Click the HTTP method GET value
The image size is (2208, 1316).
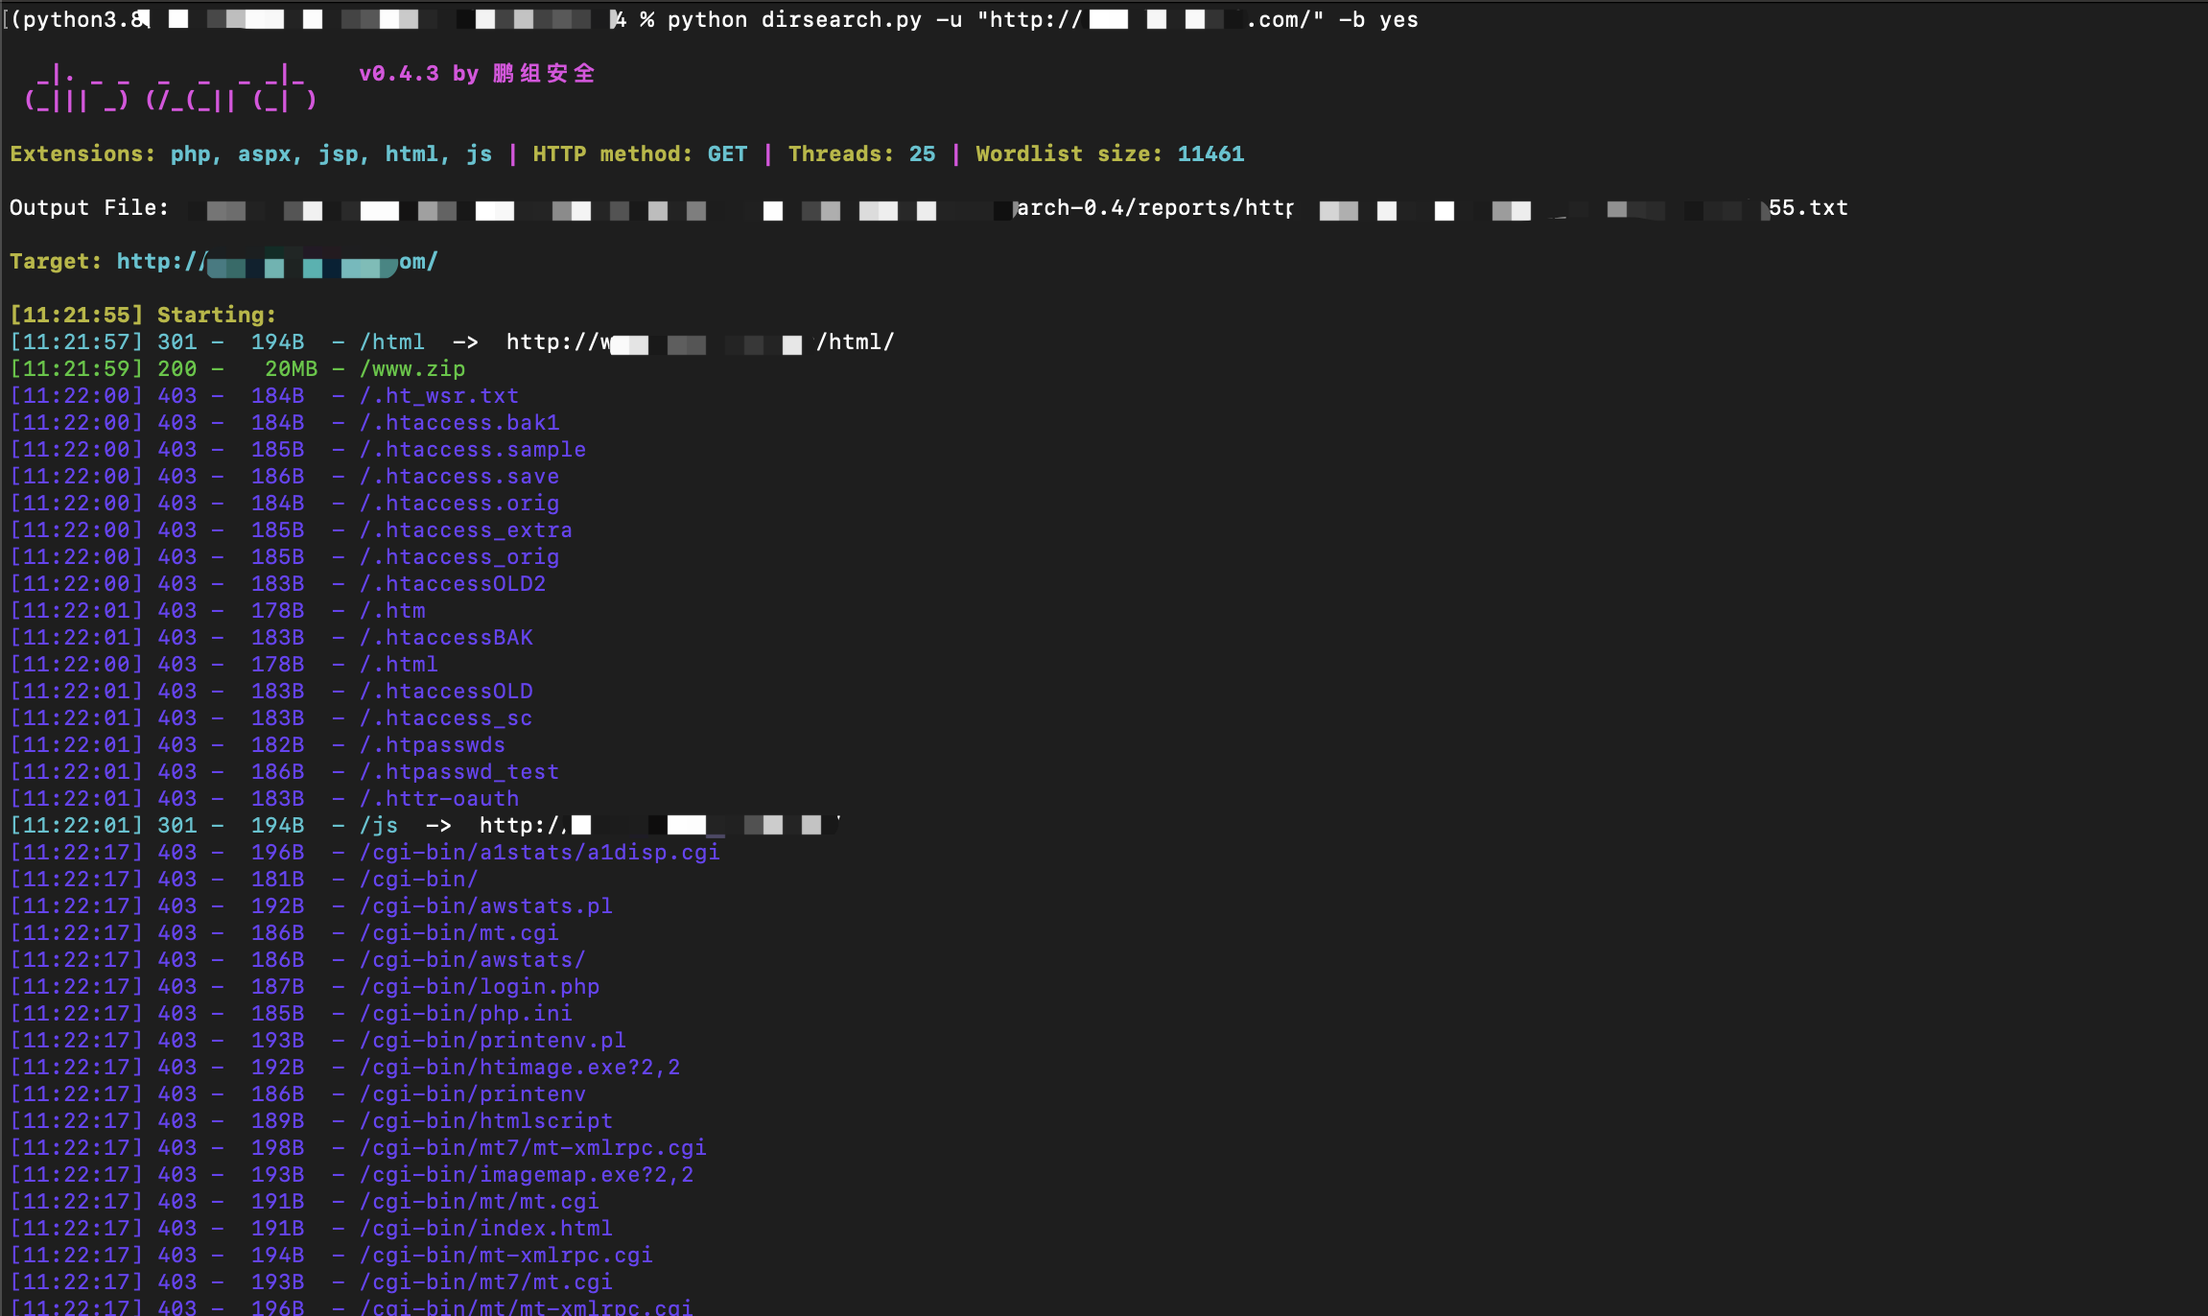(727, 154)
